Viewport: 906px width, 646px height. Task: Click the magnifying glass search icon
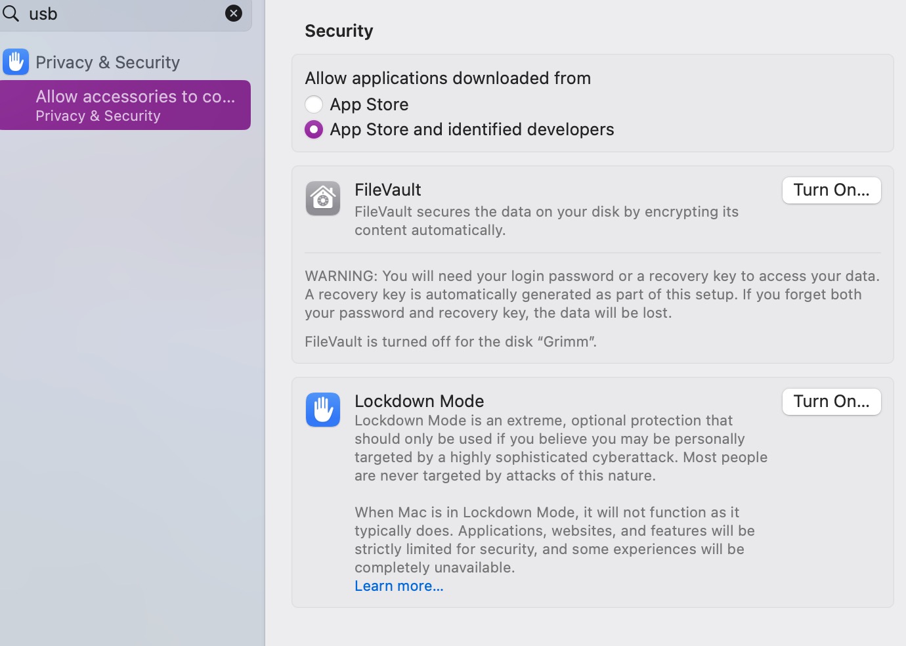(x=11, y=13)
